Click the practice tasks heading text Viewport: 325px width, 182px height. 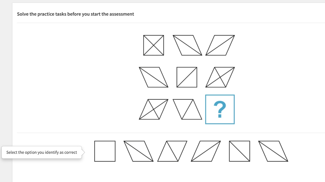tap(75, 14)
